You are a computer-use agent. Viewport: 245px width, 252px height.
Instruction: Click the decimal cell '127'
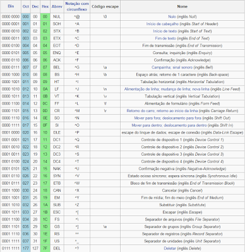pos(35,248)
